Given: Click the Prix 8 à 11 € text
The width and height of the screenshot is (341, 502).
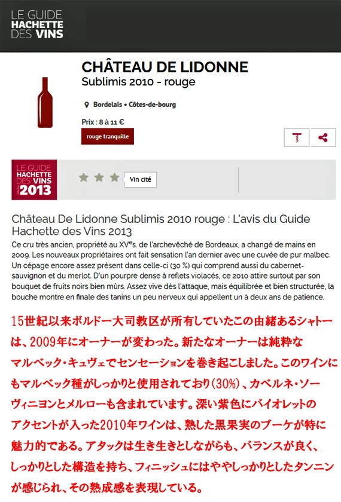Looking at the screenshot, I should 103,122.
